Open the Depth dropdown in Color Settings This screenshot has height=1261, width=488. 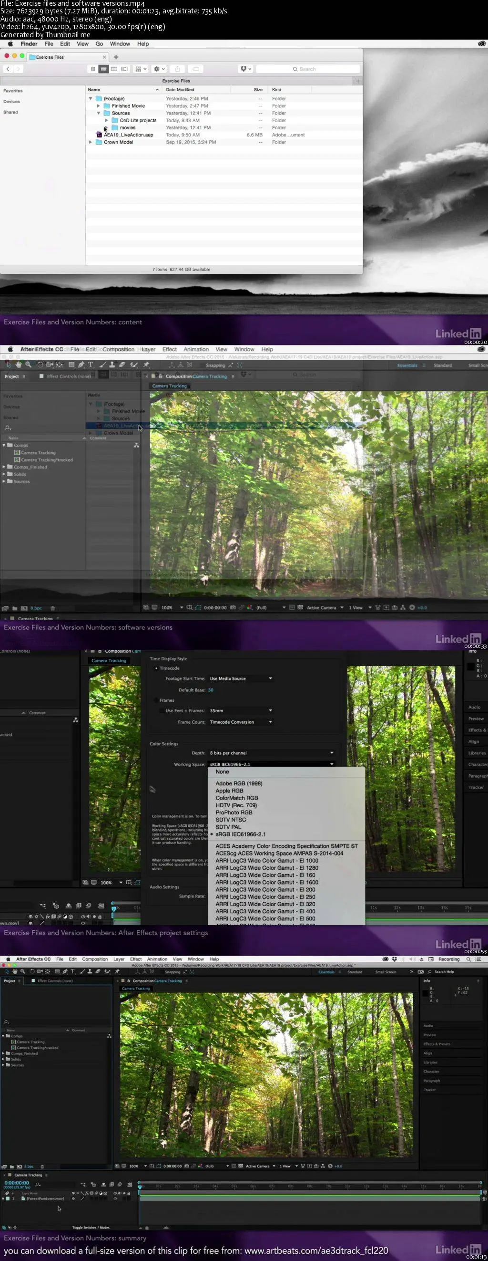(x=271, y=753)
